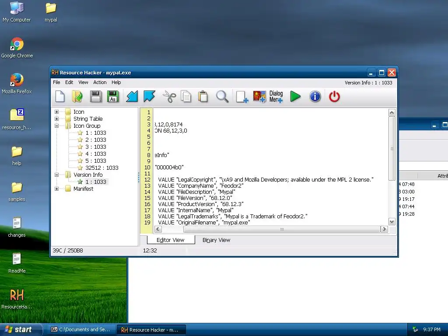Click the New blank script toolbar icon
This screenshot has width=448, height=336.
point(59,97)
